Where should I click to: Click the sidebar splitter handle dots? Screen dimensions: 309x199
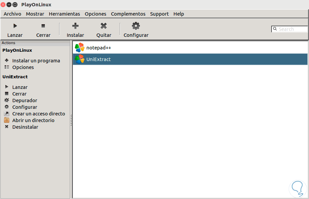point(71,120)
